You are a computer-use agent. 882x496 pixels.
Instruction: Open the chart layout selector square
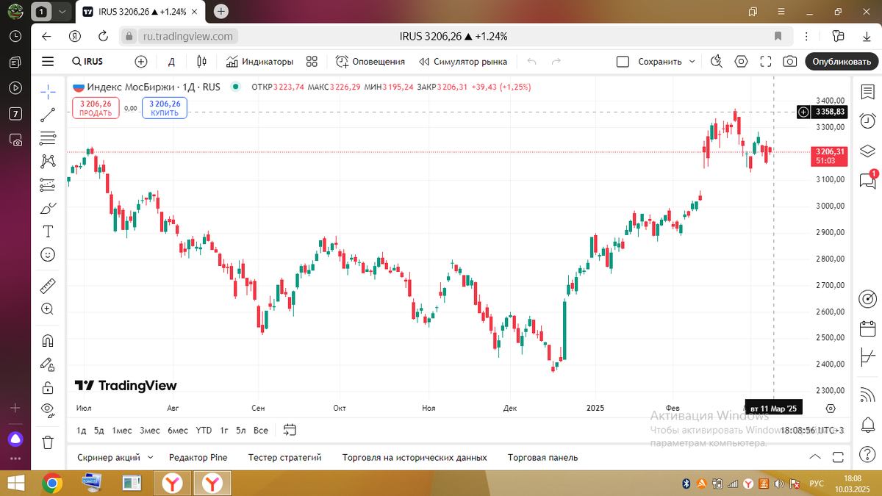[623, 62]
